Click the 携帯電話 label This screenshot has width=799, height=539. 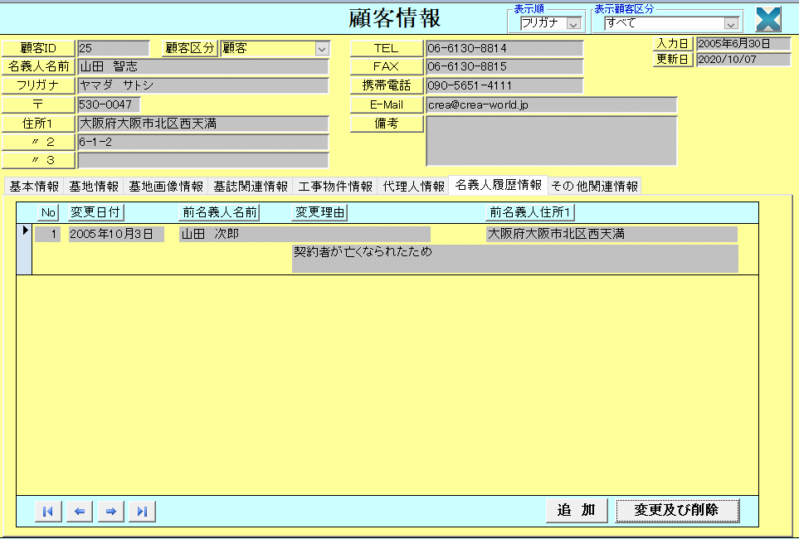click(387, 85)
